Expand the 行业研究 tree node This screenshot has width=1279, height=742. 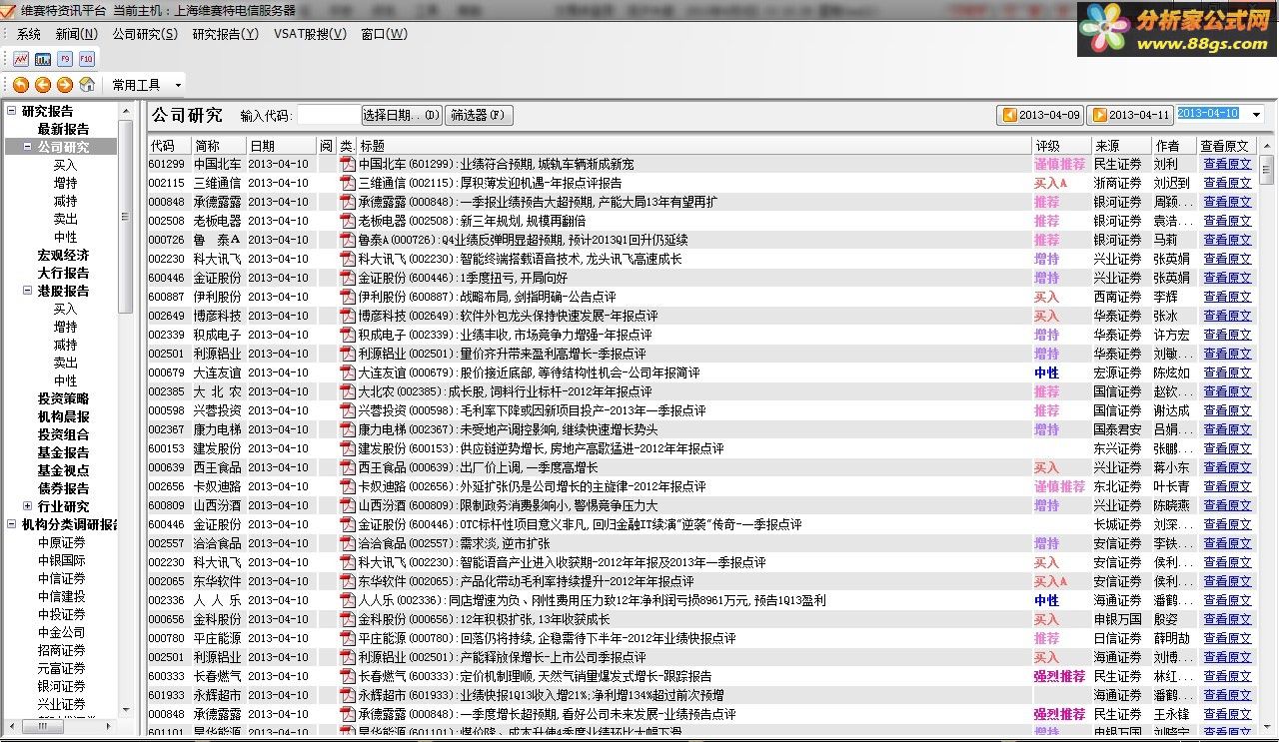(28, 506)
